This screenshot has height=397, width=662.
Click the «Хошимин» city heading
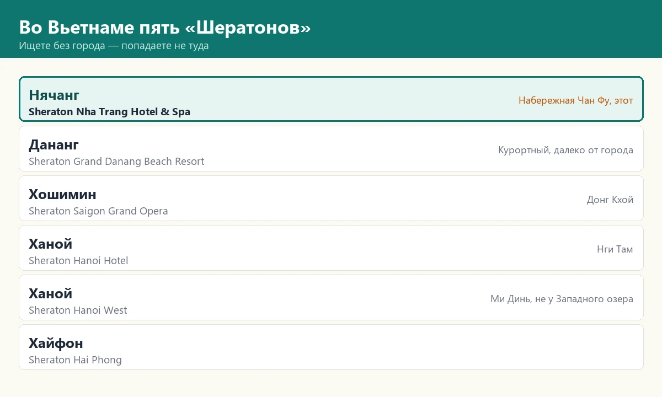click(x=62, y=194)
